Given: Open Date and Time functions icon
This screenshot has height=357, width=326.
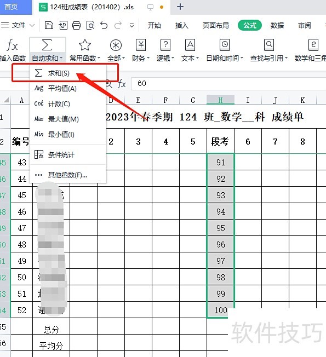Looking at the screenshot, I should 225,45.
